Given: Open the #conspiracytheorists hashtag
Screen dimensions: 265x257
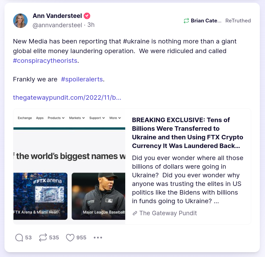Looking at the screenshot, I should pos(45,60).
